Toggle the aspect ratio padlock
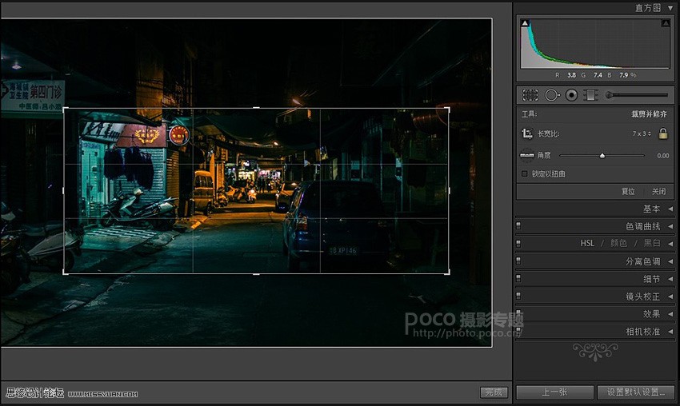680x406 pixels. coord(662,133)
